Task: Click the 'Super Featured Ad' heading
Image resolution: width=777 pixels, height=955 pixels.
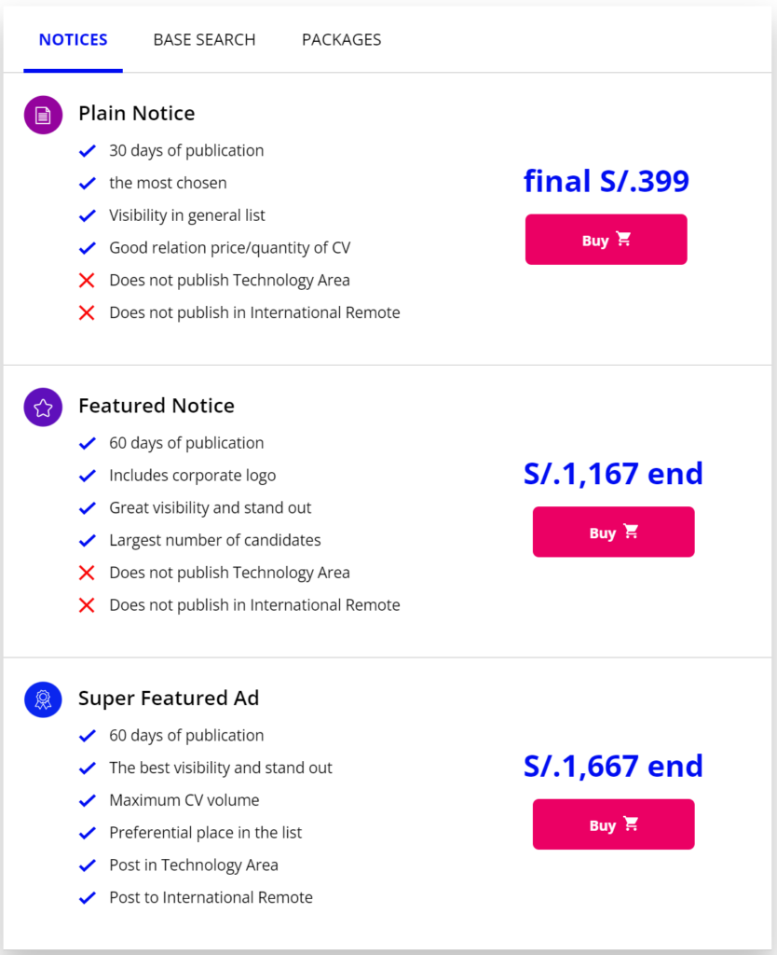Action: [x=169, y=699]
